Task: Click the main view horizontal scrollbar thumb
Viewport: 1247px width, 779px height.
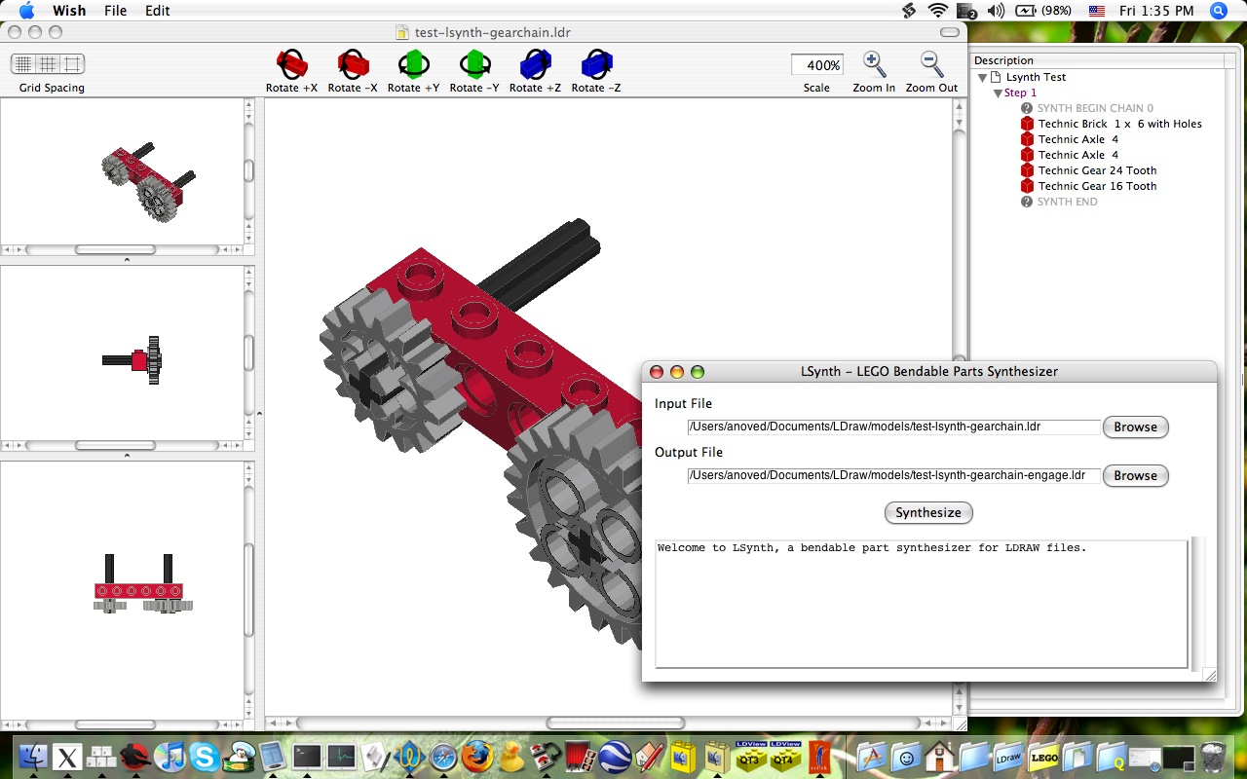Action: pyautogui.click(x=615, y=723)
